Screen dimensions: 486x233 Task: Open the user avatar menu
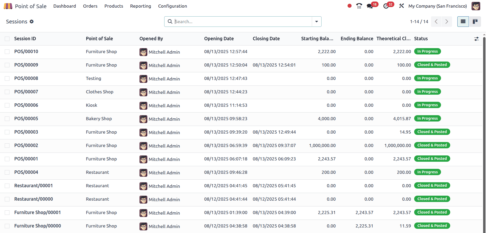(476, 6)
